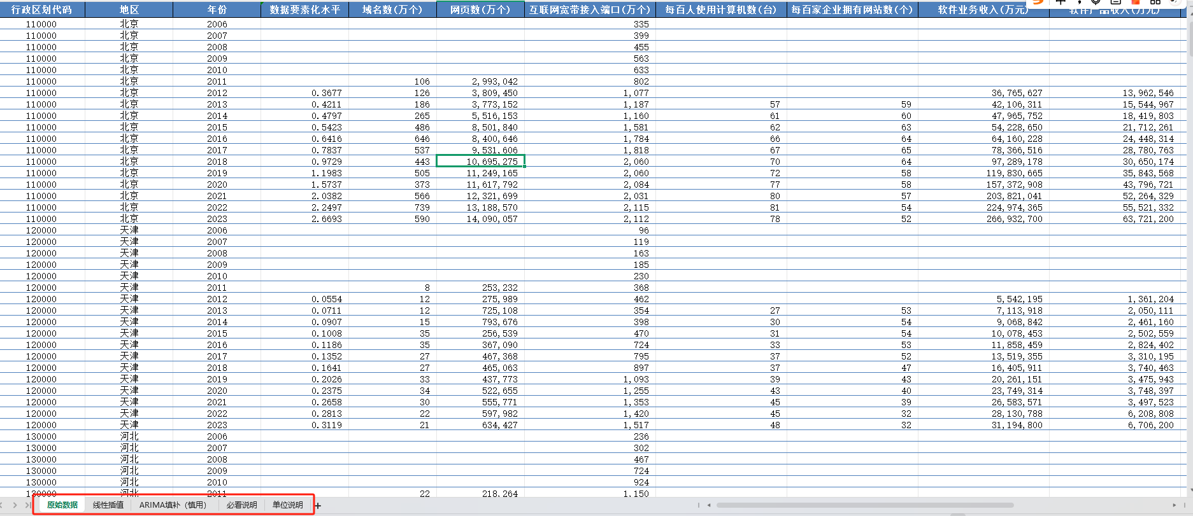
Task: Select the highlighted cell 10,695,275
Action: click(x=480, y=162)
